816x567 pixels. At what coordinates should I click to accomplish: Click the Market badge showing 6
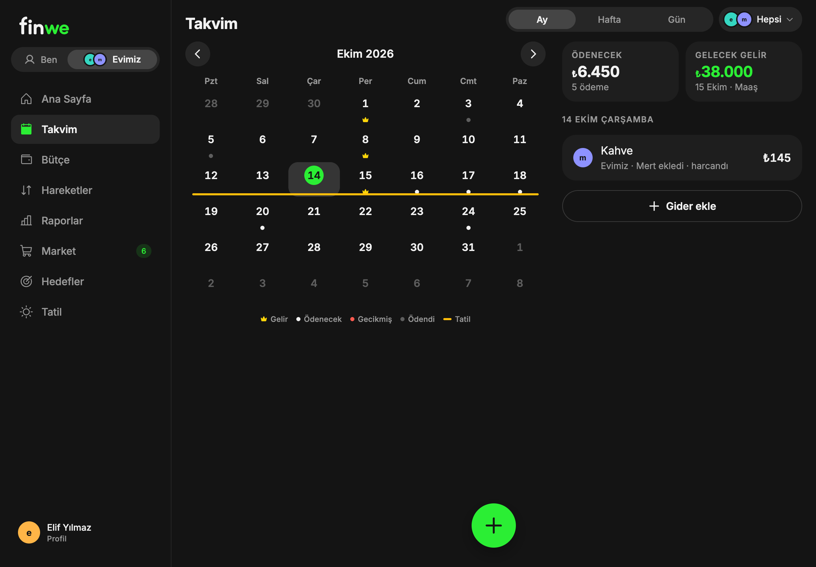tap(143, 251)
